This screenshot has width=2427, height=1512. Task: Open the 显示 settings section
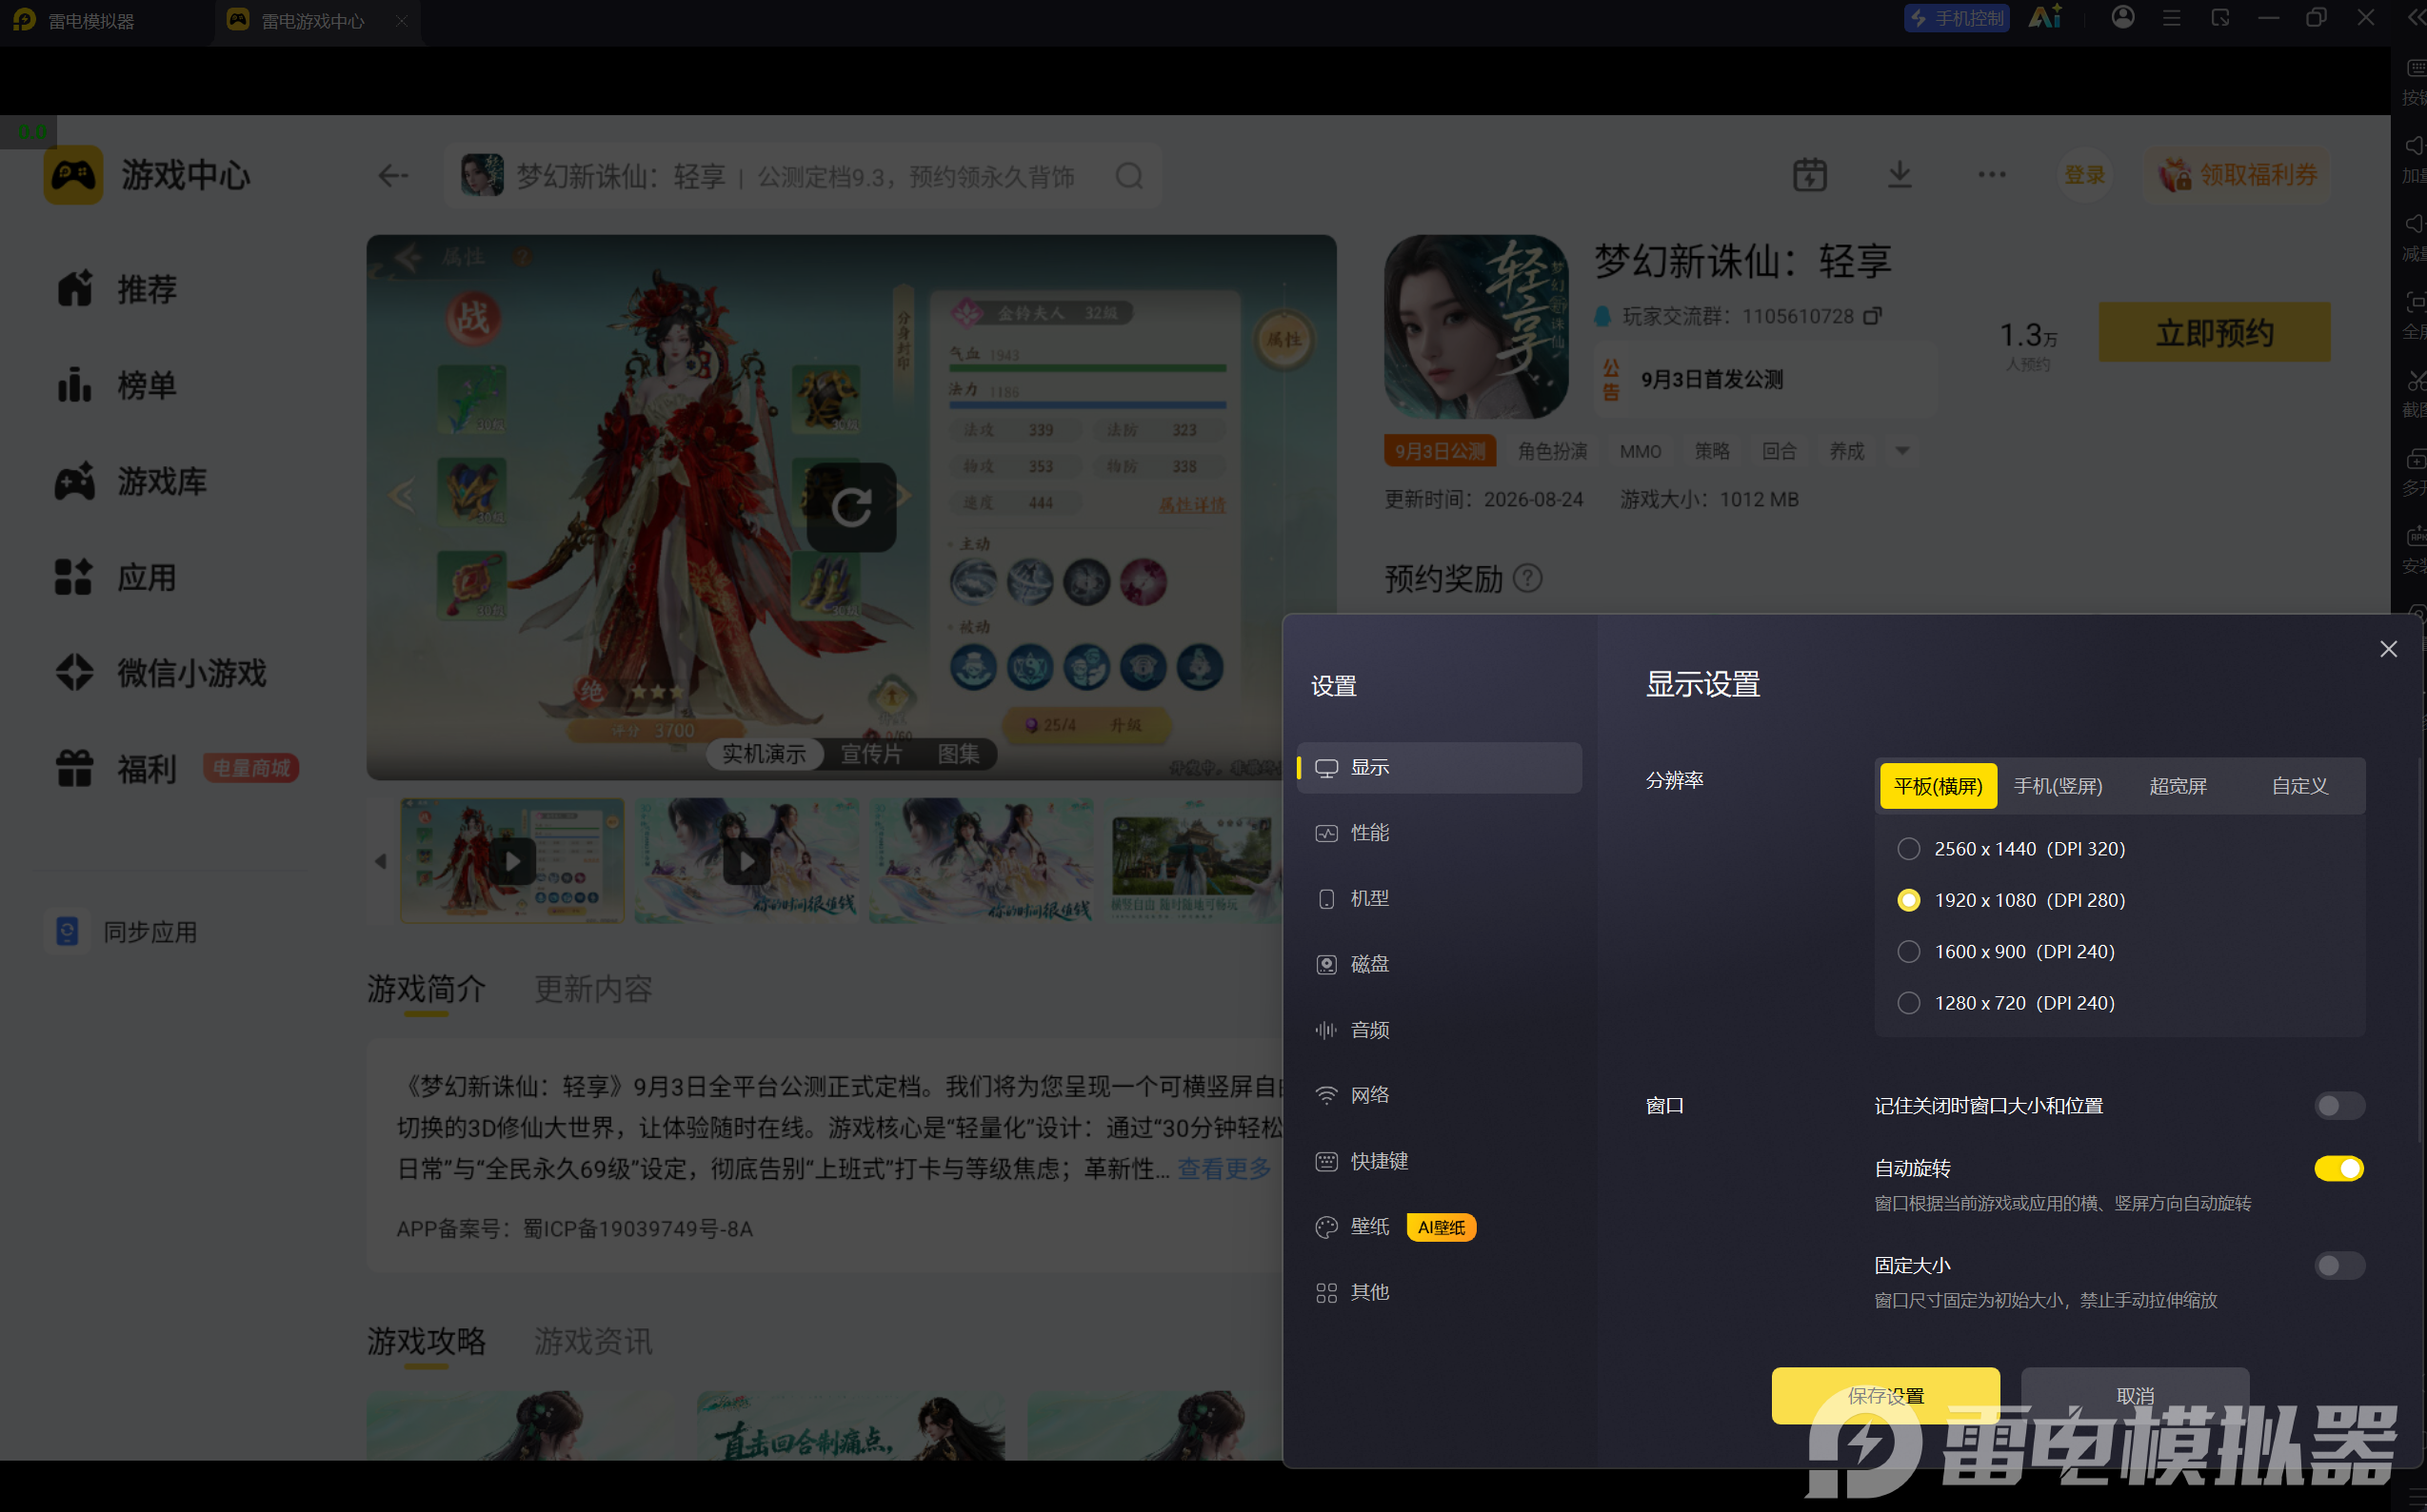tap(1439, 767)
